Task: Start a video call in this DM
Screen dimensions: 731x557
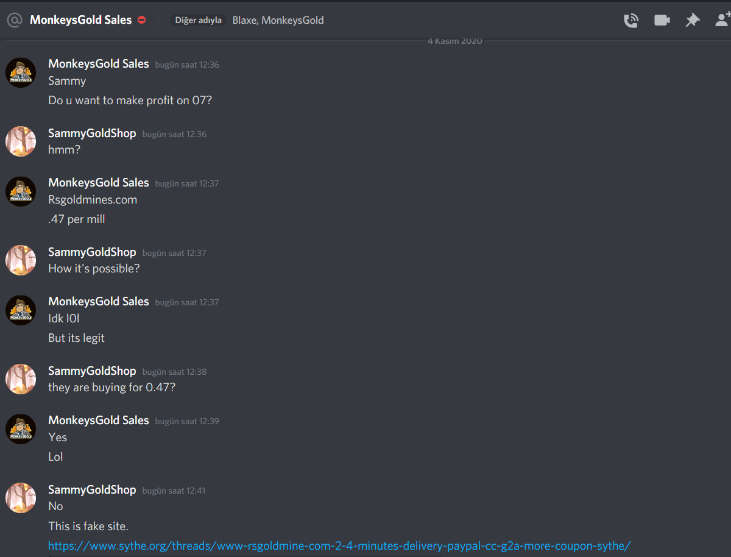Action: pos(662,20)
